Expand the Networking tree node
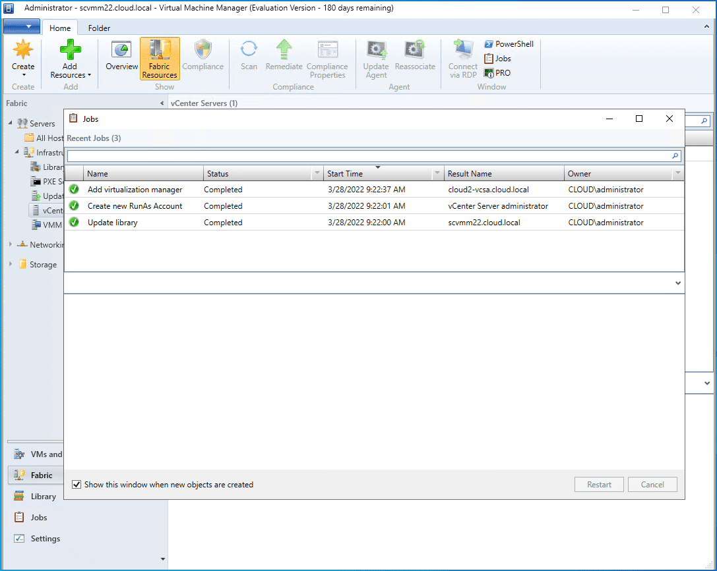 tap(10, 244)
